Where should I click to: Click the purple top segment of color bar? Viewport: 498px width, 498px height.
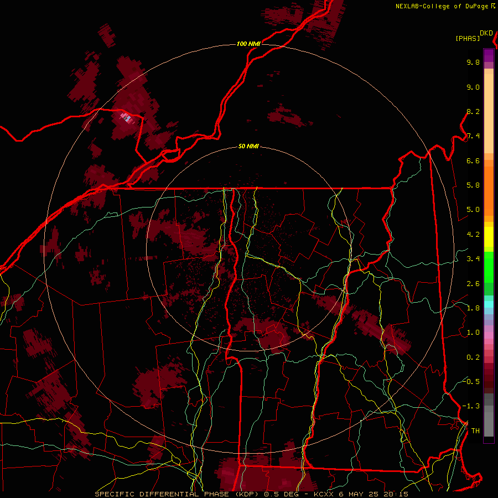point(489,55)
